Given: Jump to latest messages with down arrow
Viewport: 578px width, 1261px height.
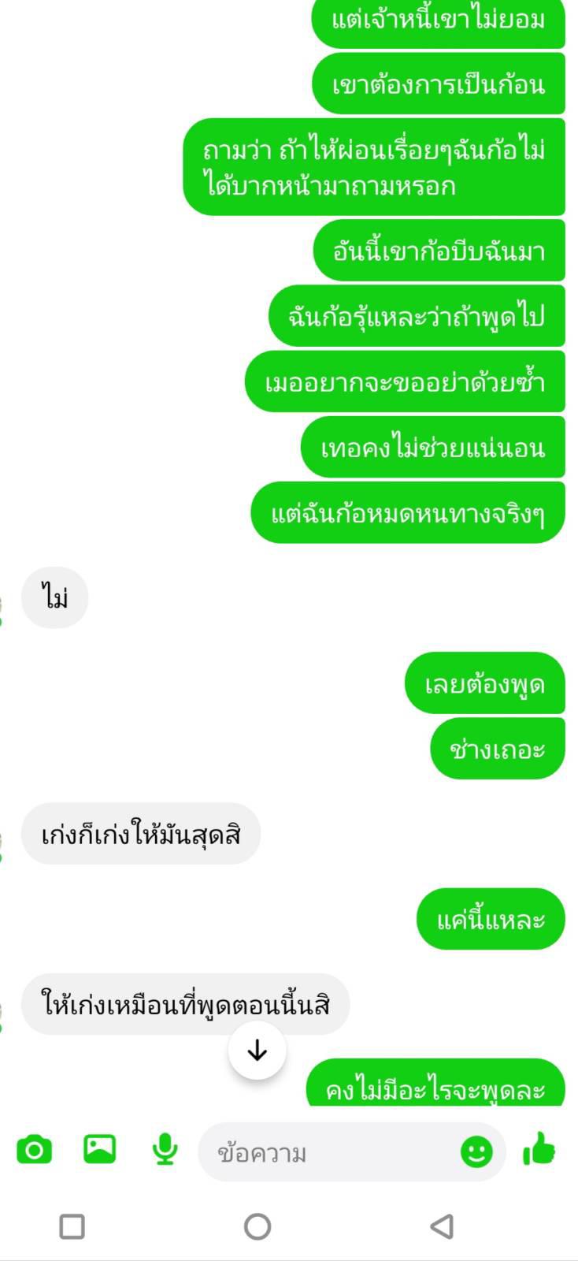Looking at the screenshot, I should pos(258,1051).
